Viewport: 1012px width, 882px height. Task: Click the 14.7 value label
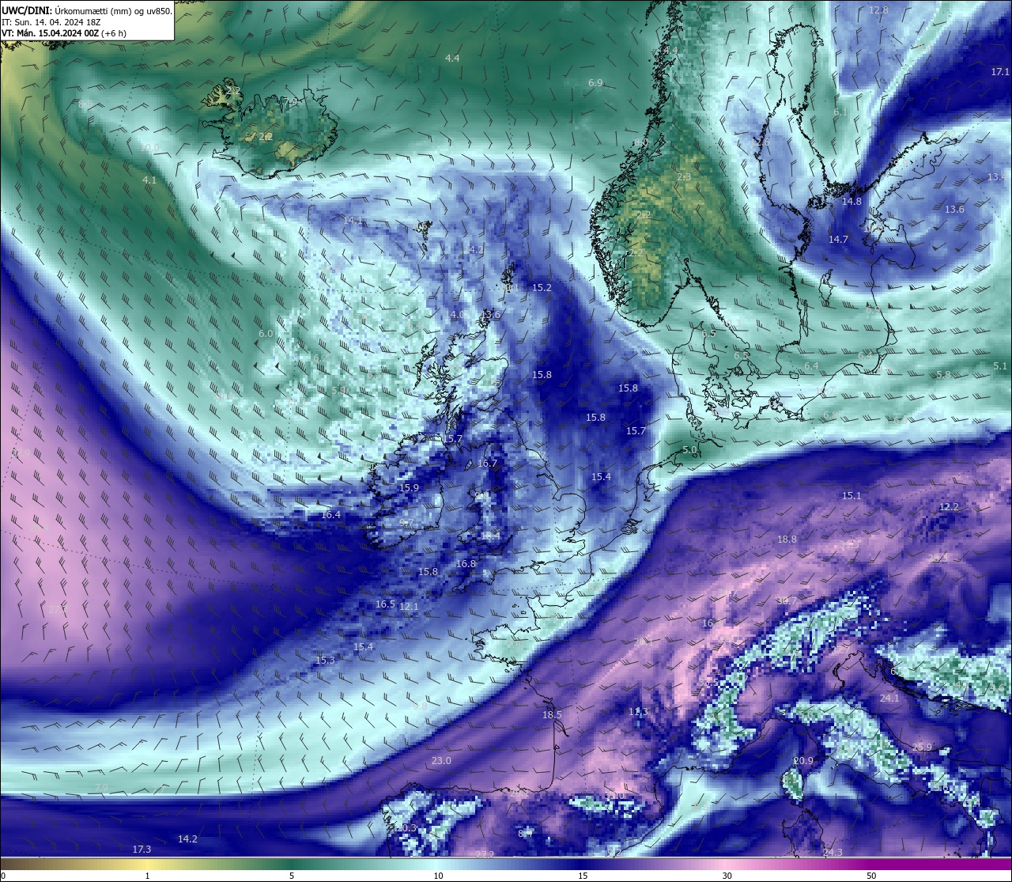tap(838, 240)
